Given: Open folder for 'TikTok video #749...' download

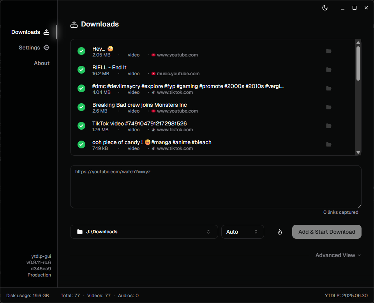Looking at the screenshot, I should (329, 126).
